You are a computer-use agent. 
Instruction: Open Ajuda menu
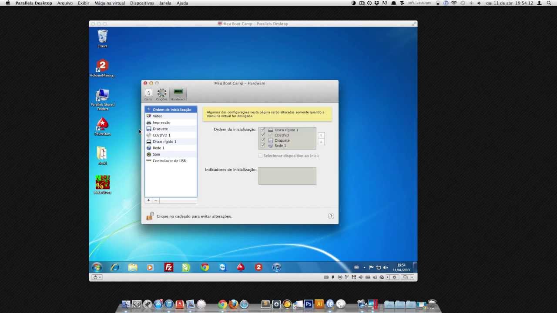[x=182, y=3]
